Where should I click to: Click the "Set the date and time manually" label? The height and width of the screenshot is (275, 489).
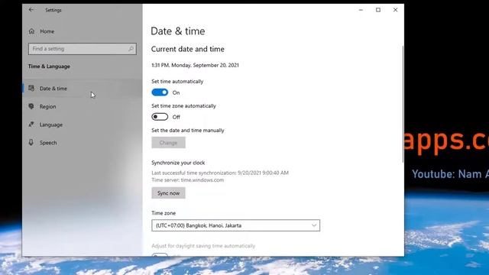(188, 131)
